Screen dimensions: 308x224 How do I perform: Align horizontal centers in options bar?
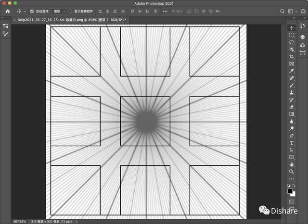click(107, 12)
